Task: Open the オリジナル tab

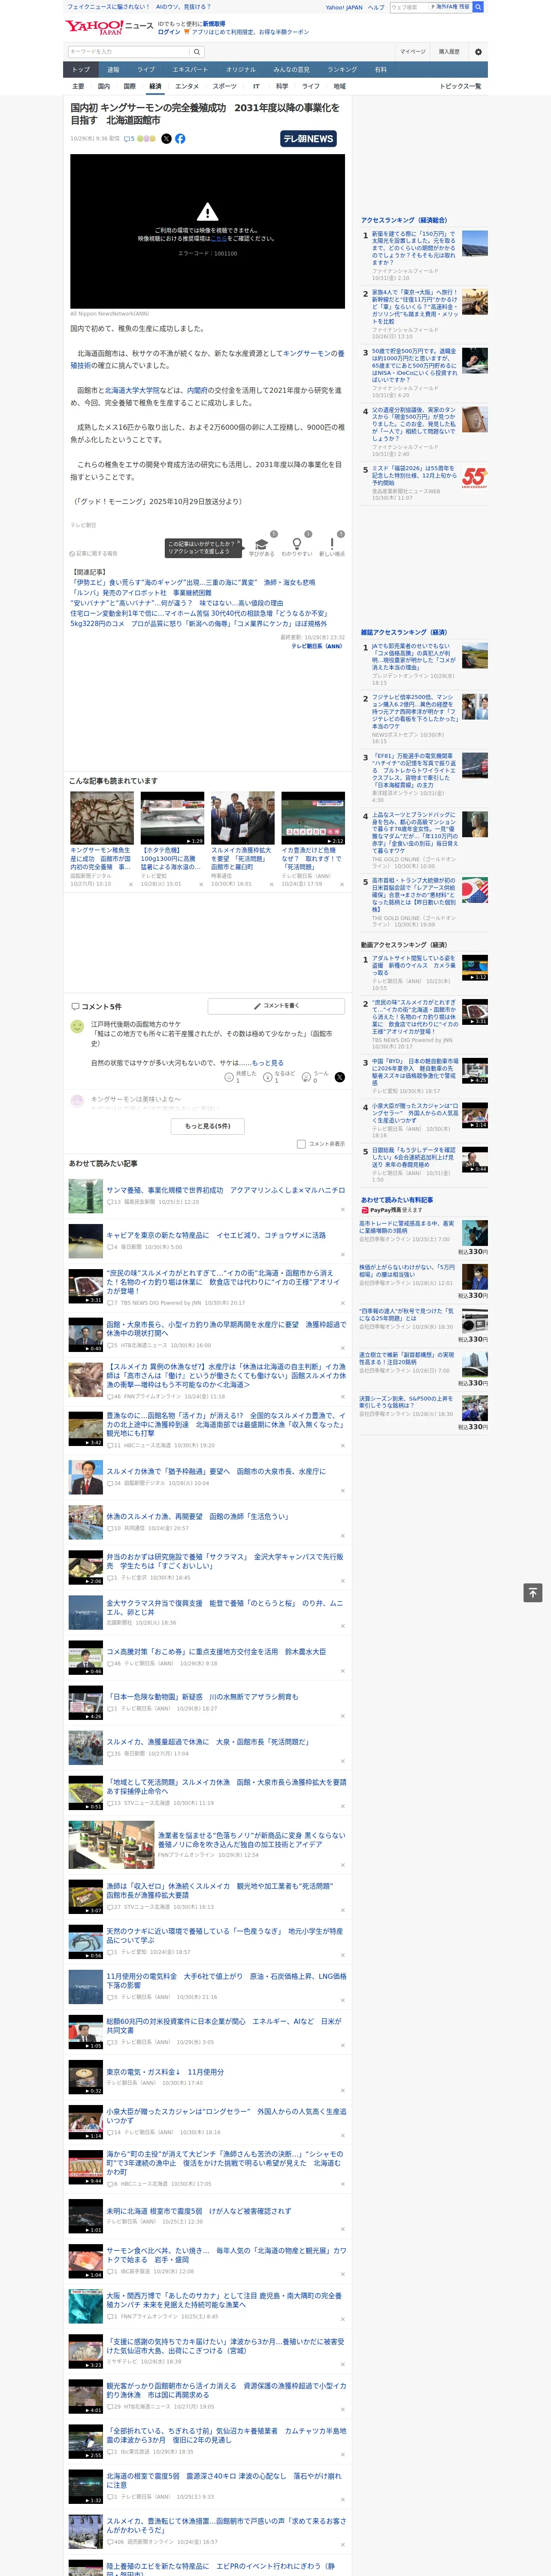Action: [241, 70]
